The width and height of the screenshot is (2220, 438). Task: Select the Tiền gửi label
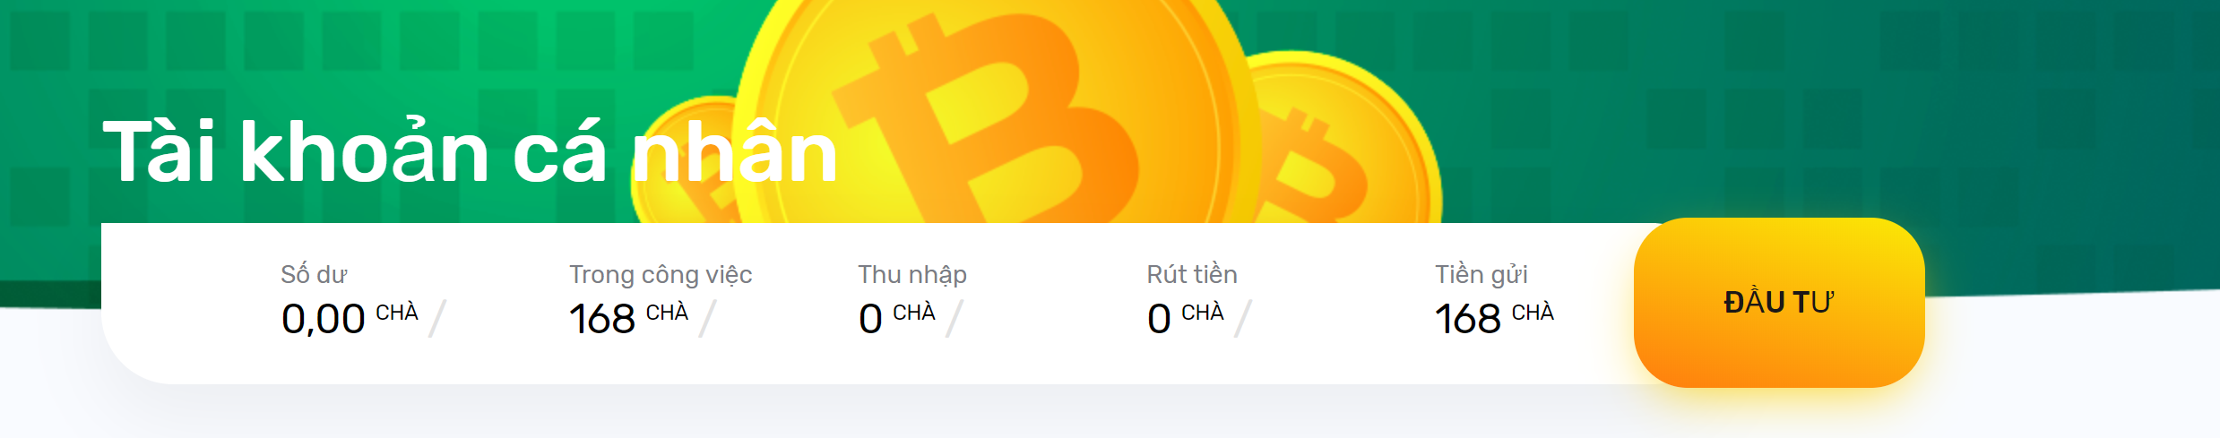[x=1481, y=274]
